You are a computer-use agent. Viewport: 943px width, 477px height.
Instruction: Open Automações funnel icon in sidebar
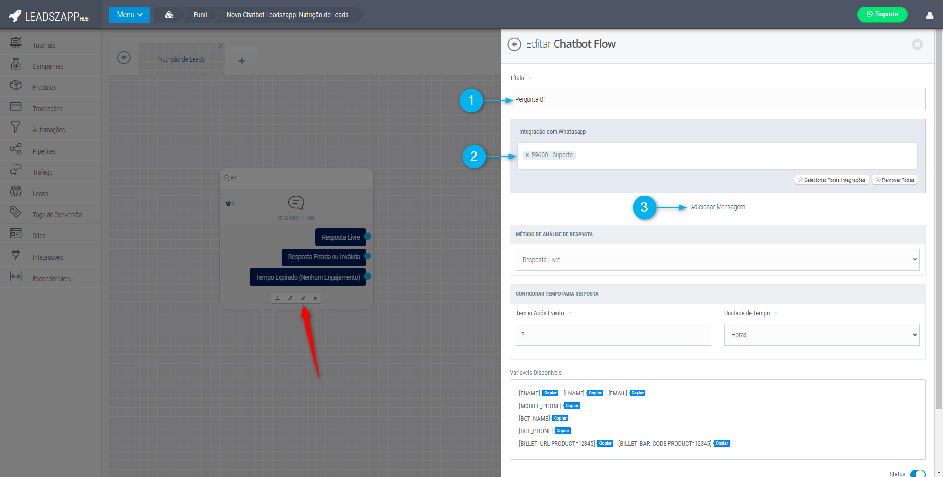coord(16,128)
